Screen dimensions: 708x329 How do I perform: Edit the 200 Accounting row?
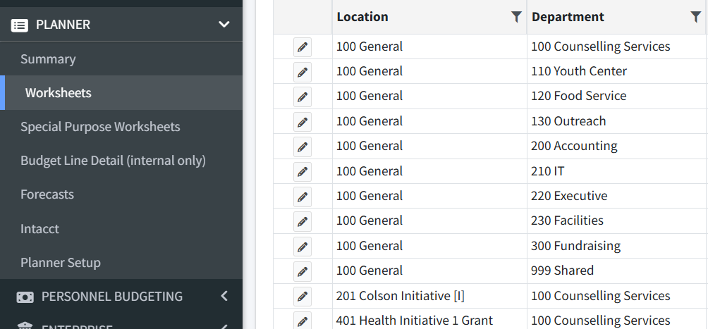pos(303,147)
